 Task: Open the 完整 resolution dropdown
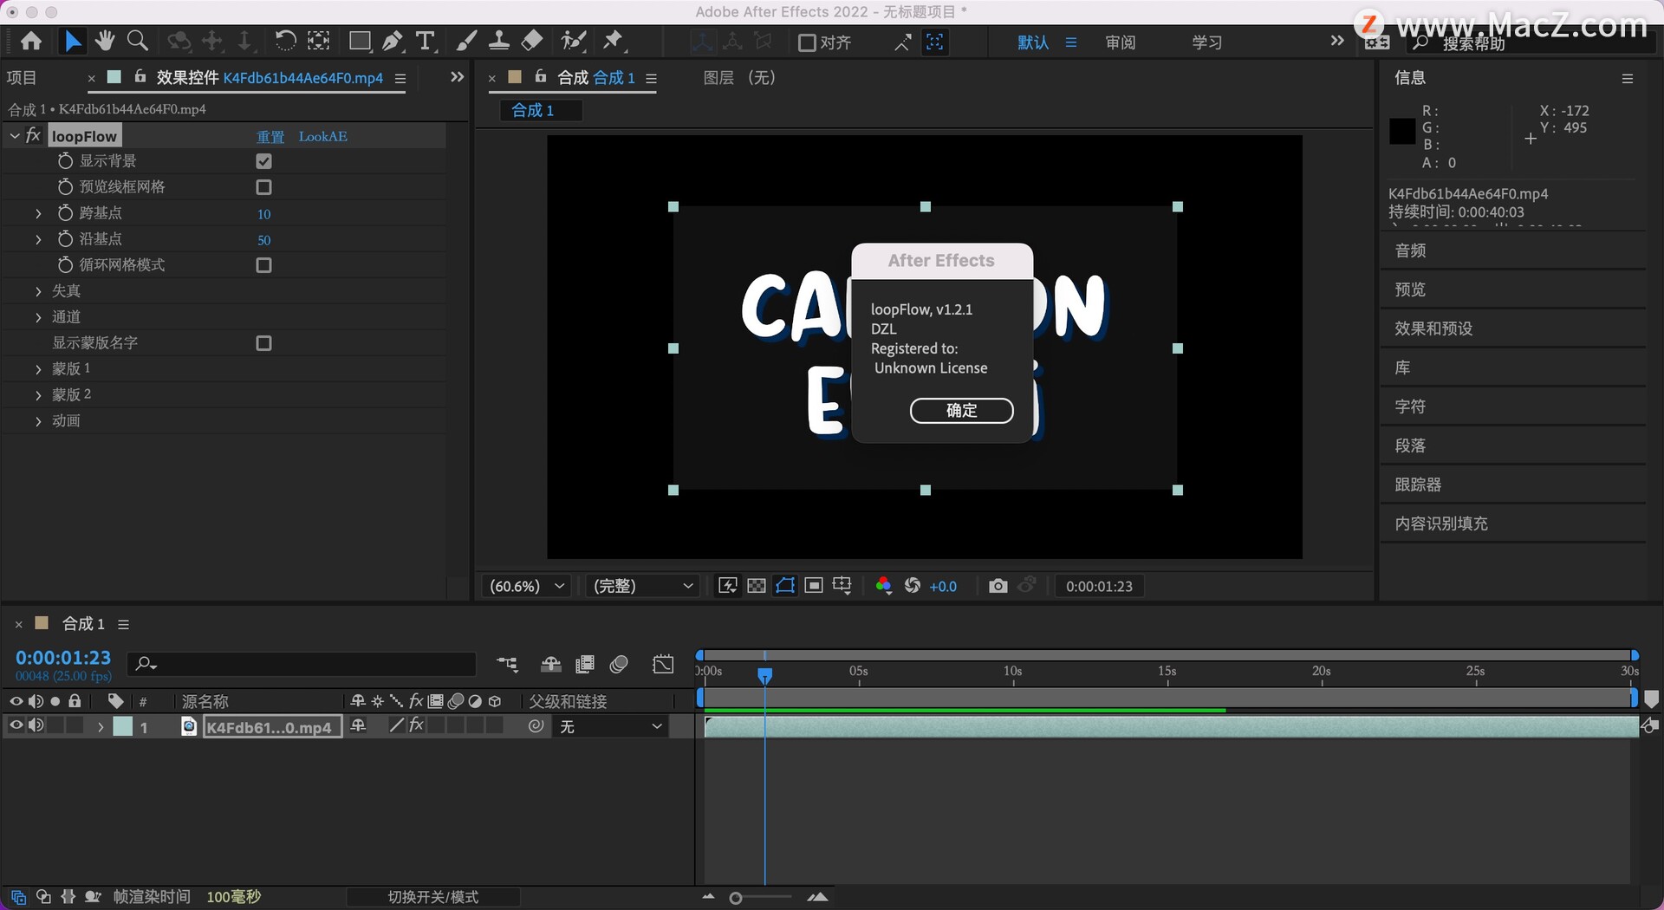click(x=643, y=587)
